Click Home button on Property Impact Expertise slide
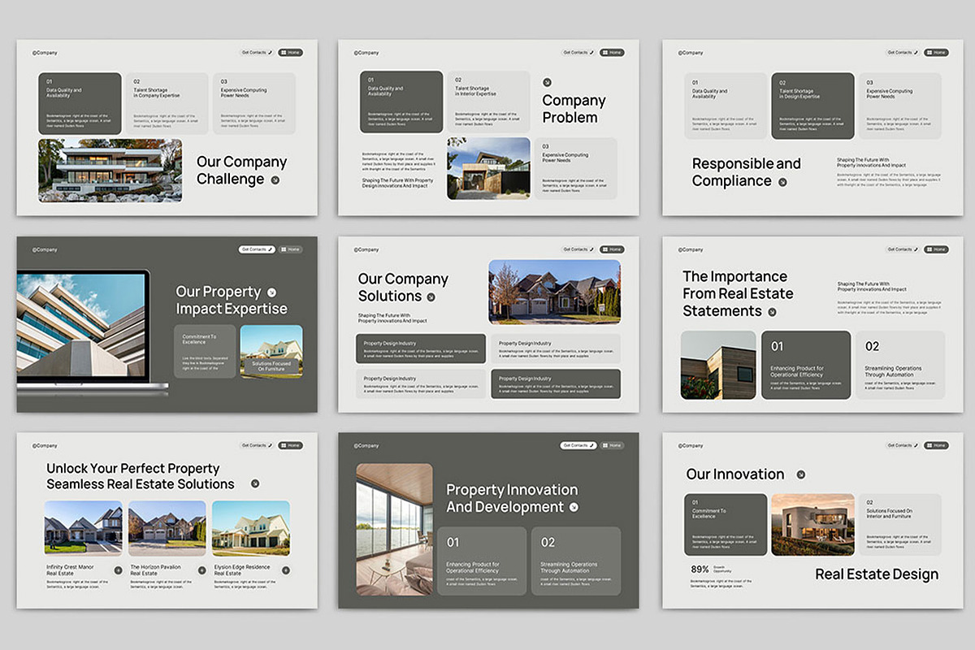 click(290, 249)
